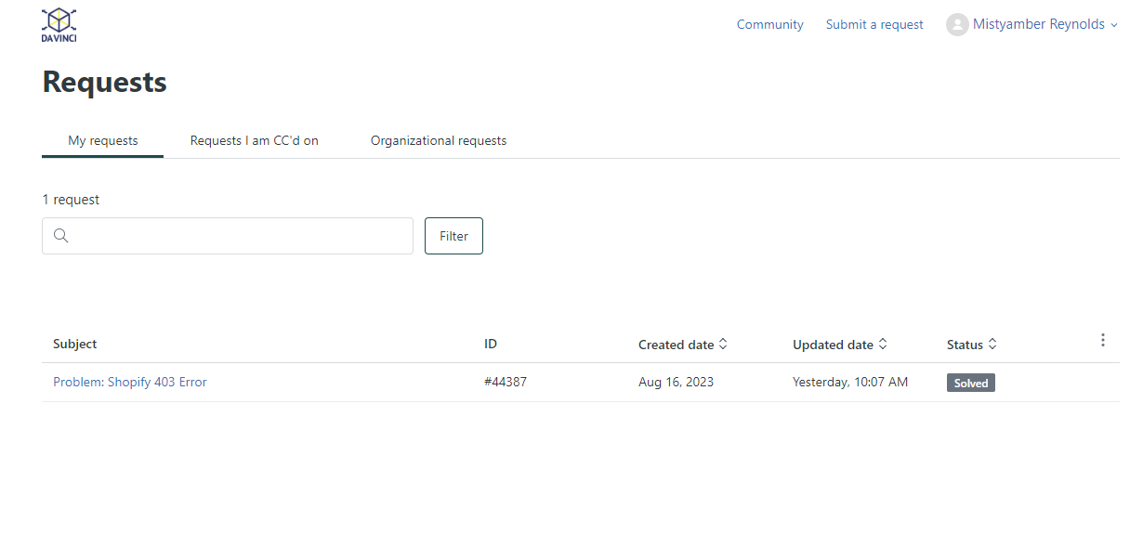Switch to My requests tab
Viewport: 1143px width, 534px height.
(103, 141)
